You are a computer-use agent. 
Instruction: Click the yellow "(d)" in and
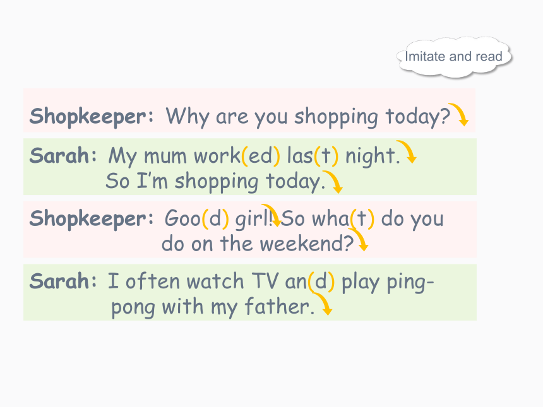(x=321, y=281)
